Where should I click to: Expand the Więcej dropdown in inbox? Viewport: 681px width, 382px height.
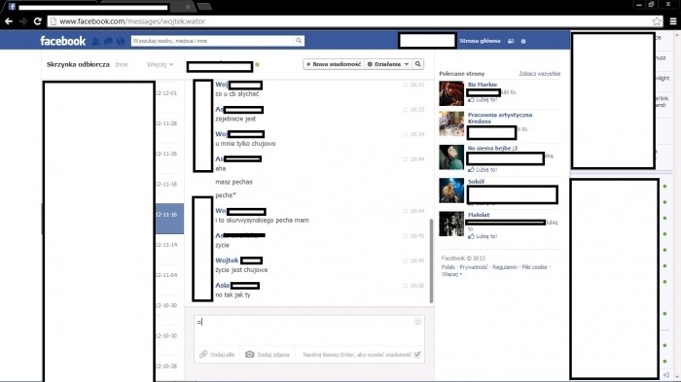pos(160,64)
